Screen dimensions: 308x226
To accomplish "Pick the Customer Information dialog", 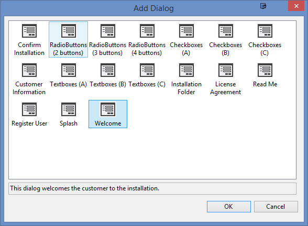I will pos(29,78).
